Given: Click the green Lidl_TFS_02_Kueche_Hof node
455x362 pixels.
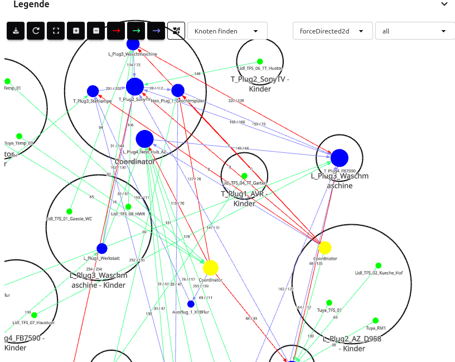Looking at the screenshot, I should [x=378, y=266].
